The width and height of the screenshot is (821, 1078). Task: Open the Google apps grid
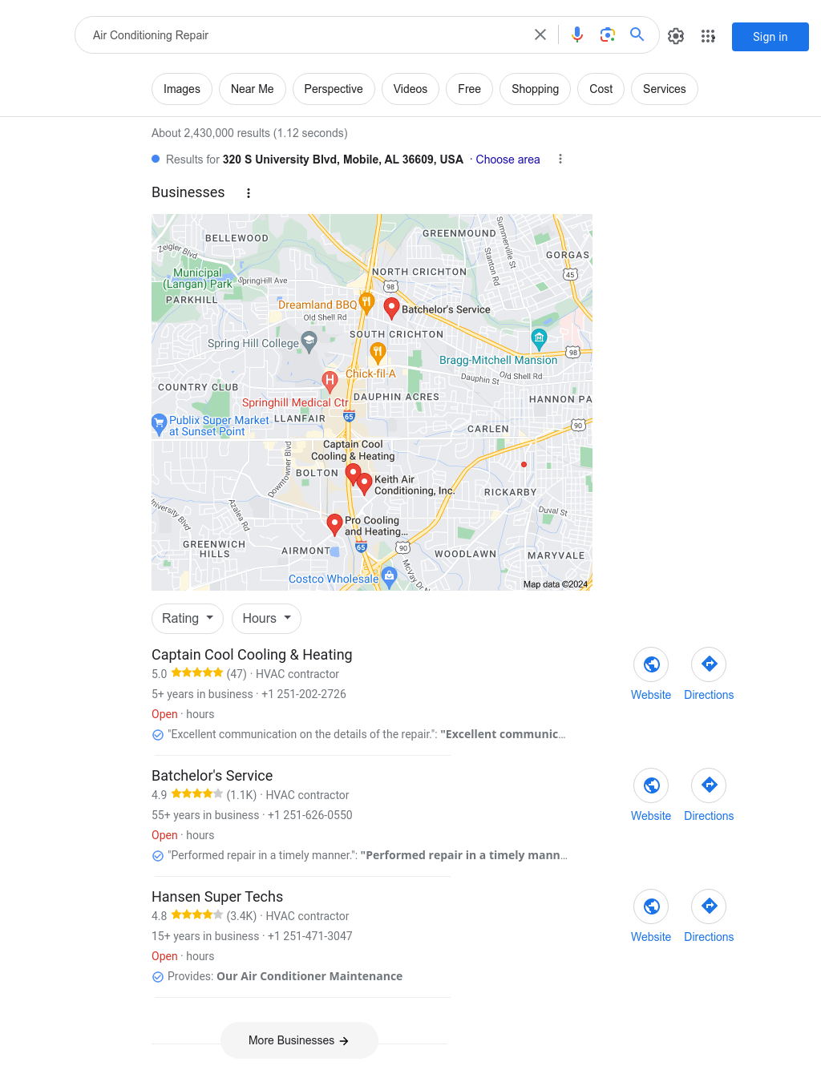tap(708, 36)
